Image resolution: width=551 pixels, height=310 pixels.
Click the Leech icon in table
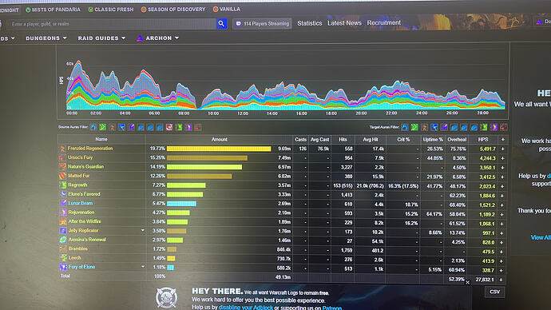point(63,258)
